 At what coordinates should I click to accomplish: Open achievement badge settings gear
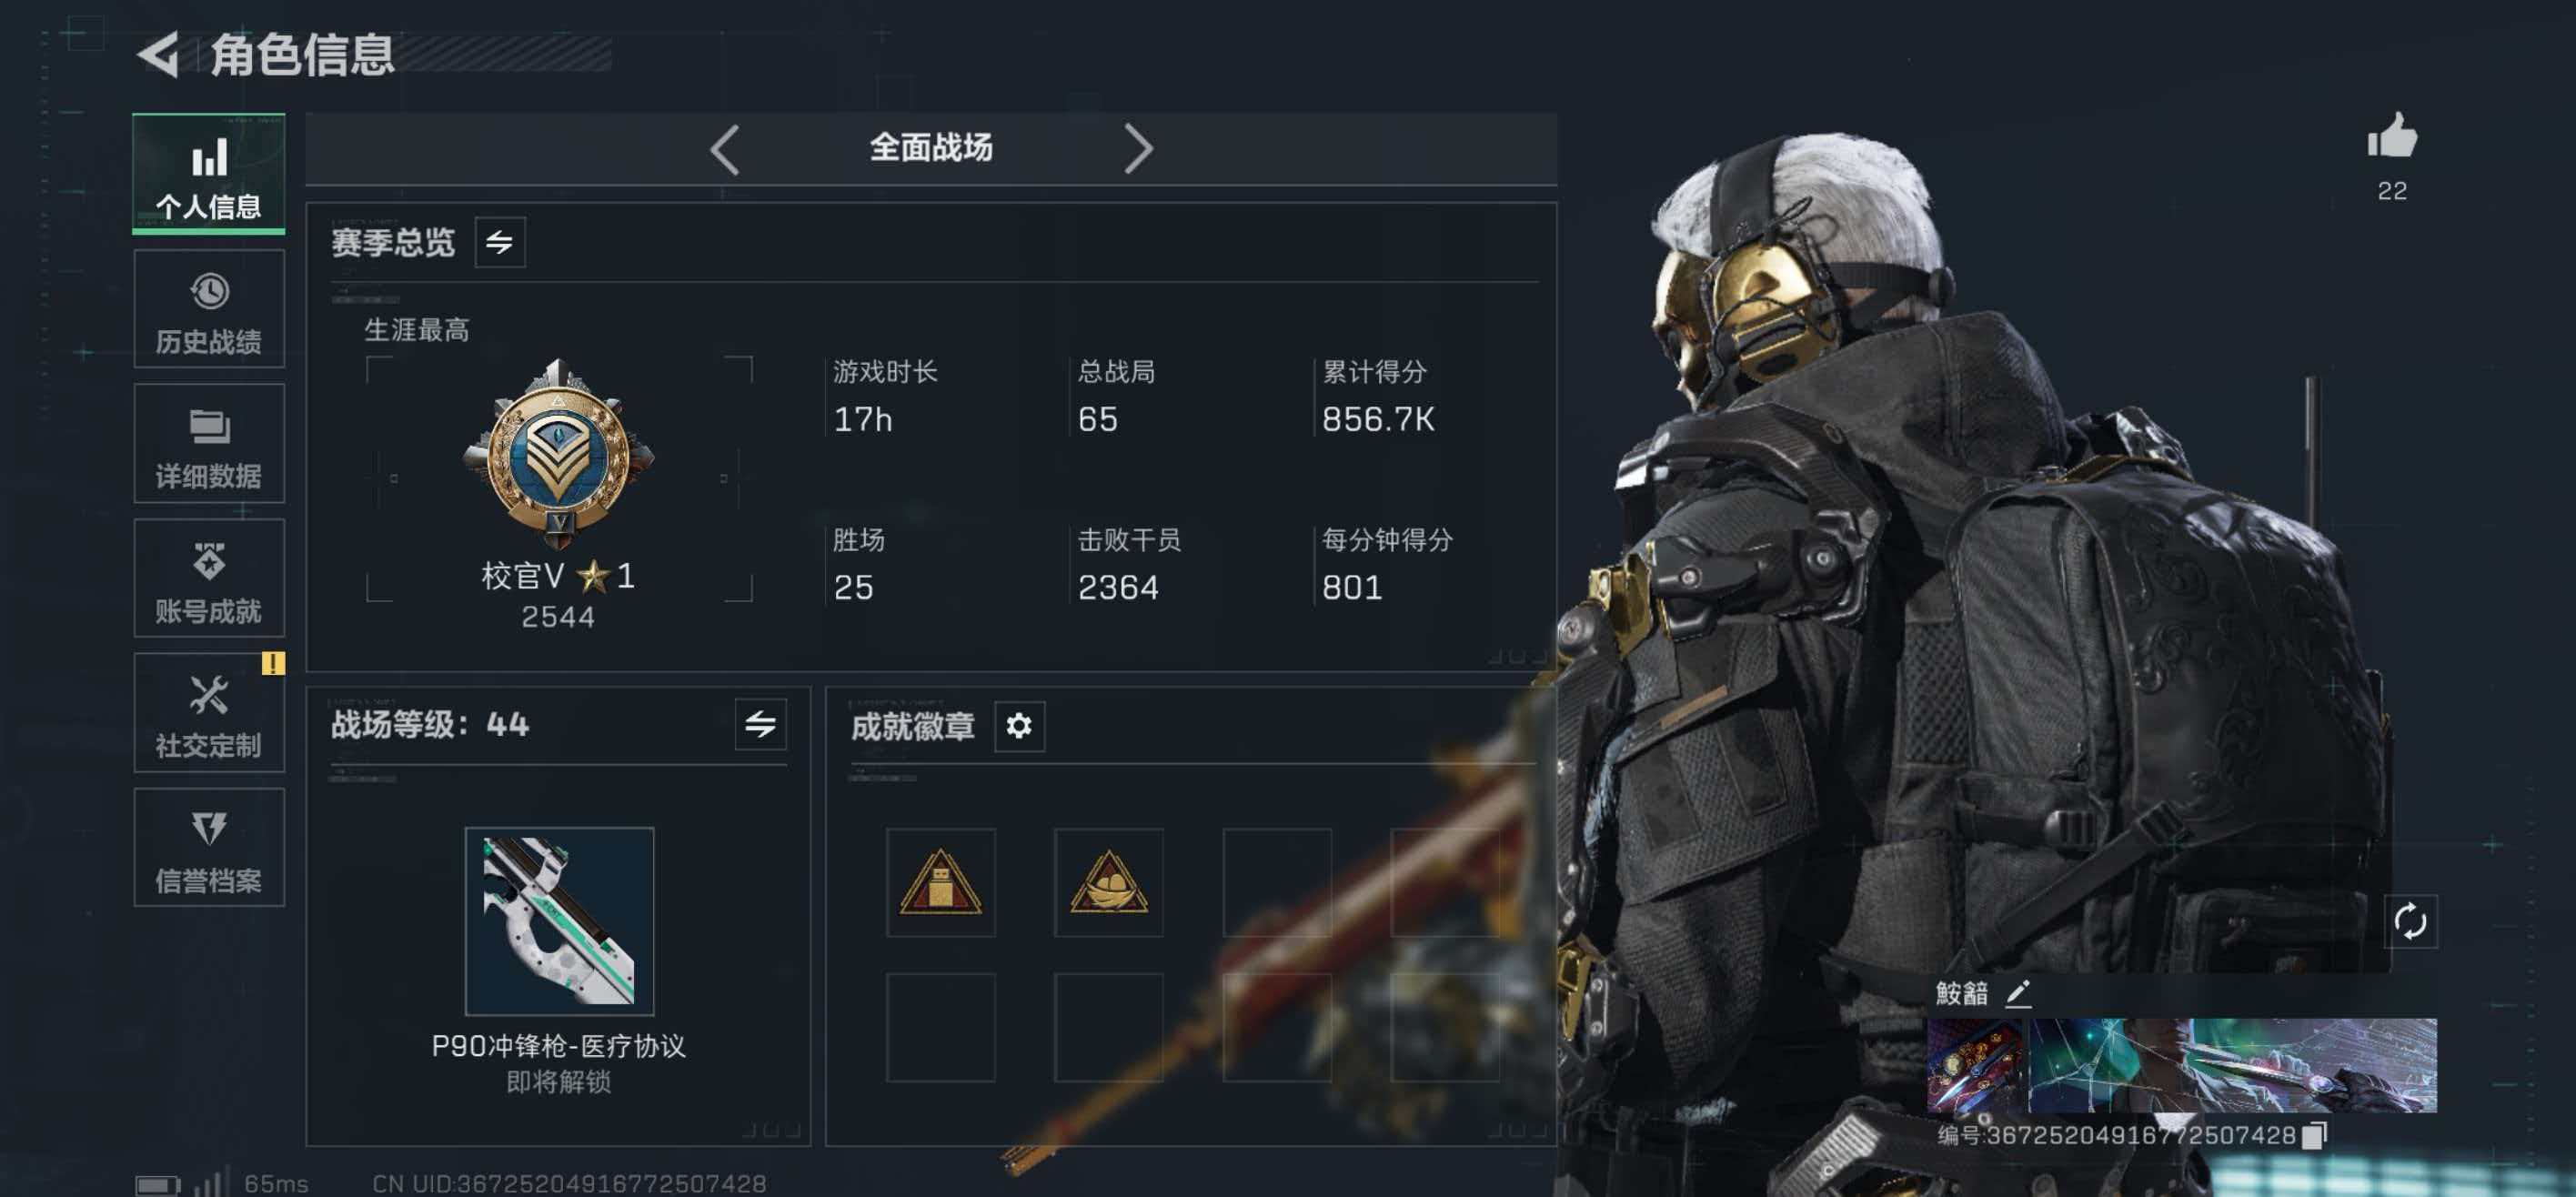(1019, 725)
